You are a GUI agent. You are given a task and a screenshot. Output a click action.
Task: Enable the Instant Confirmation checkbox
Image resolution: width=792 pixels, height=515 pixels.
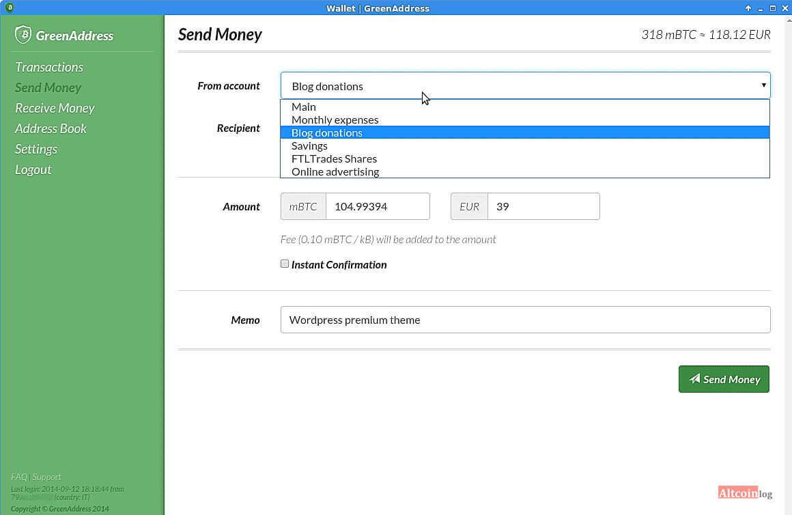click(285, 264)
